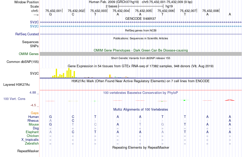
Task: Open the 'GENCODE V49lift37' track title
Action: pos(141,19)
